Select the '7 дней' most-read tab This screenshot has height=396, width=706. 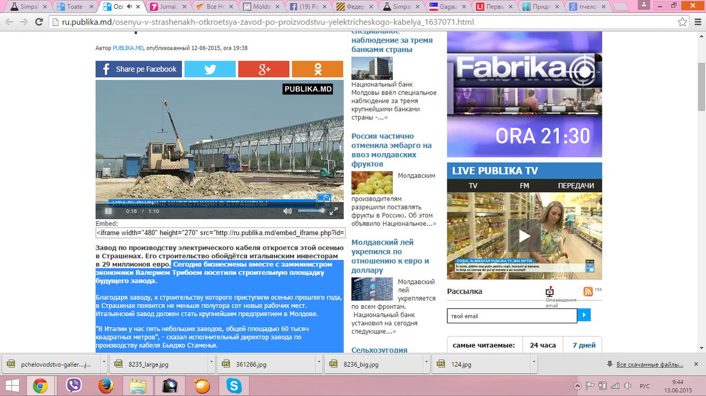click(x=584, y=345)
